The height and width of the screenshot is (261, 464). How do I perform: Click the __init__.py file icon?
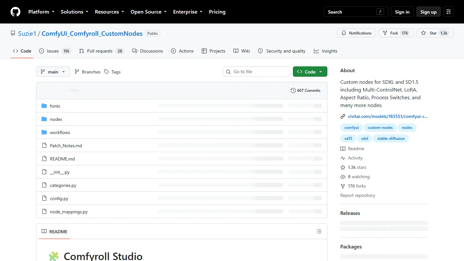click(44, 172)
